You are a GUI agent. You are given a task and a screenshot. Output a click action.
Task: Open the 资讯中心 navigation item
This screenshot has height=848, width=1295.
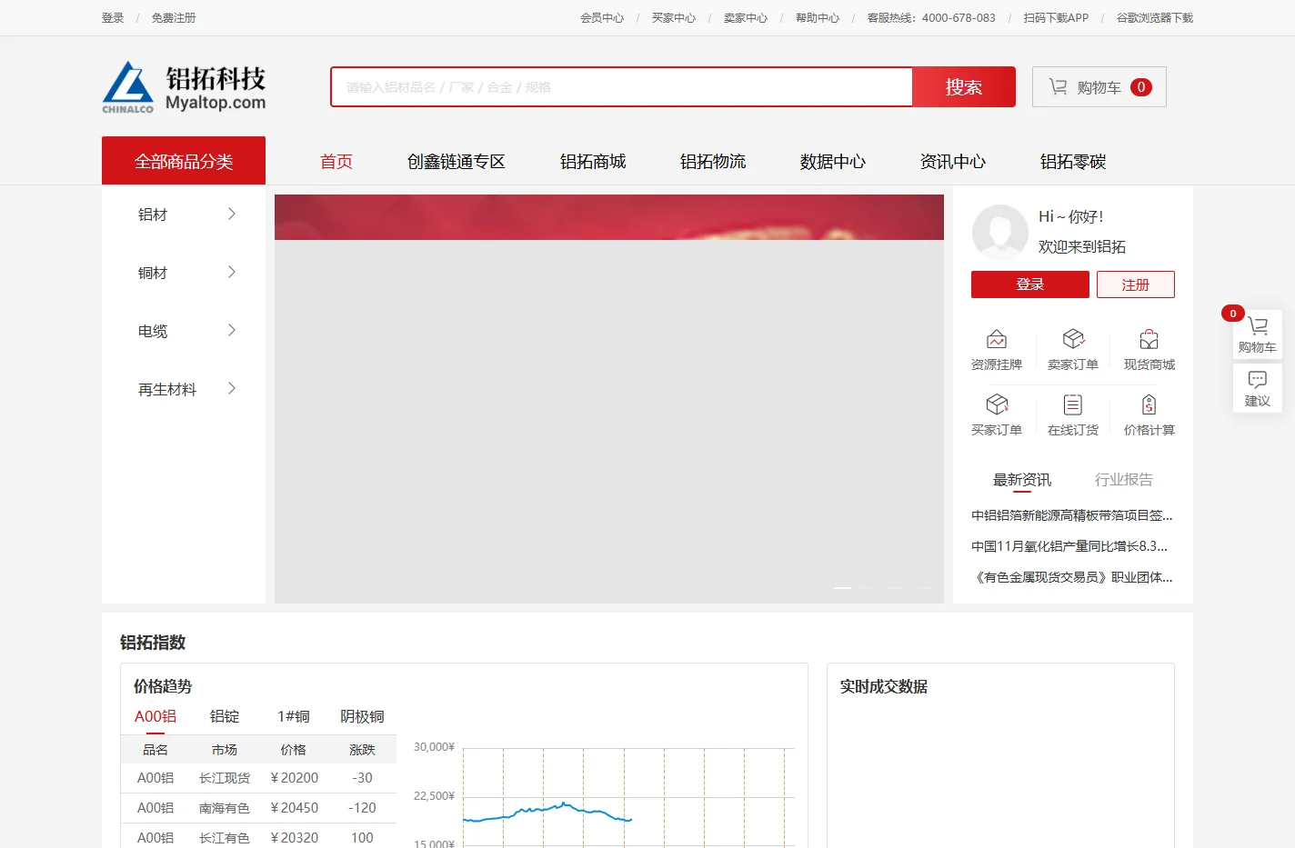pyautogui.click(x=953, y=162)
